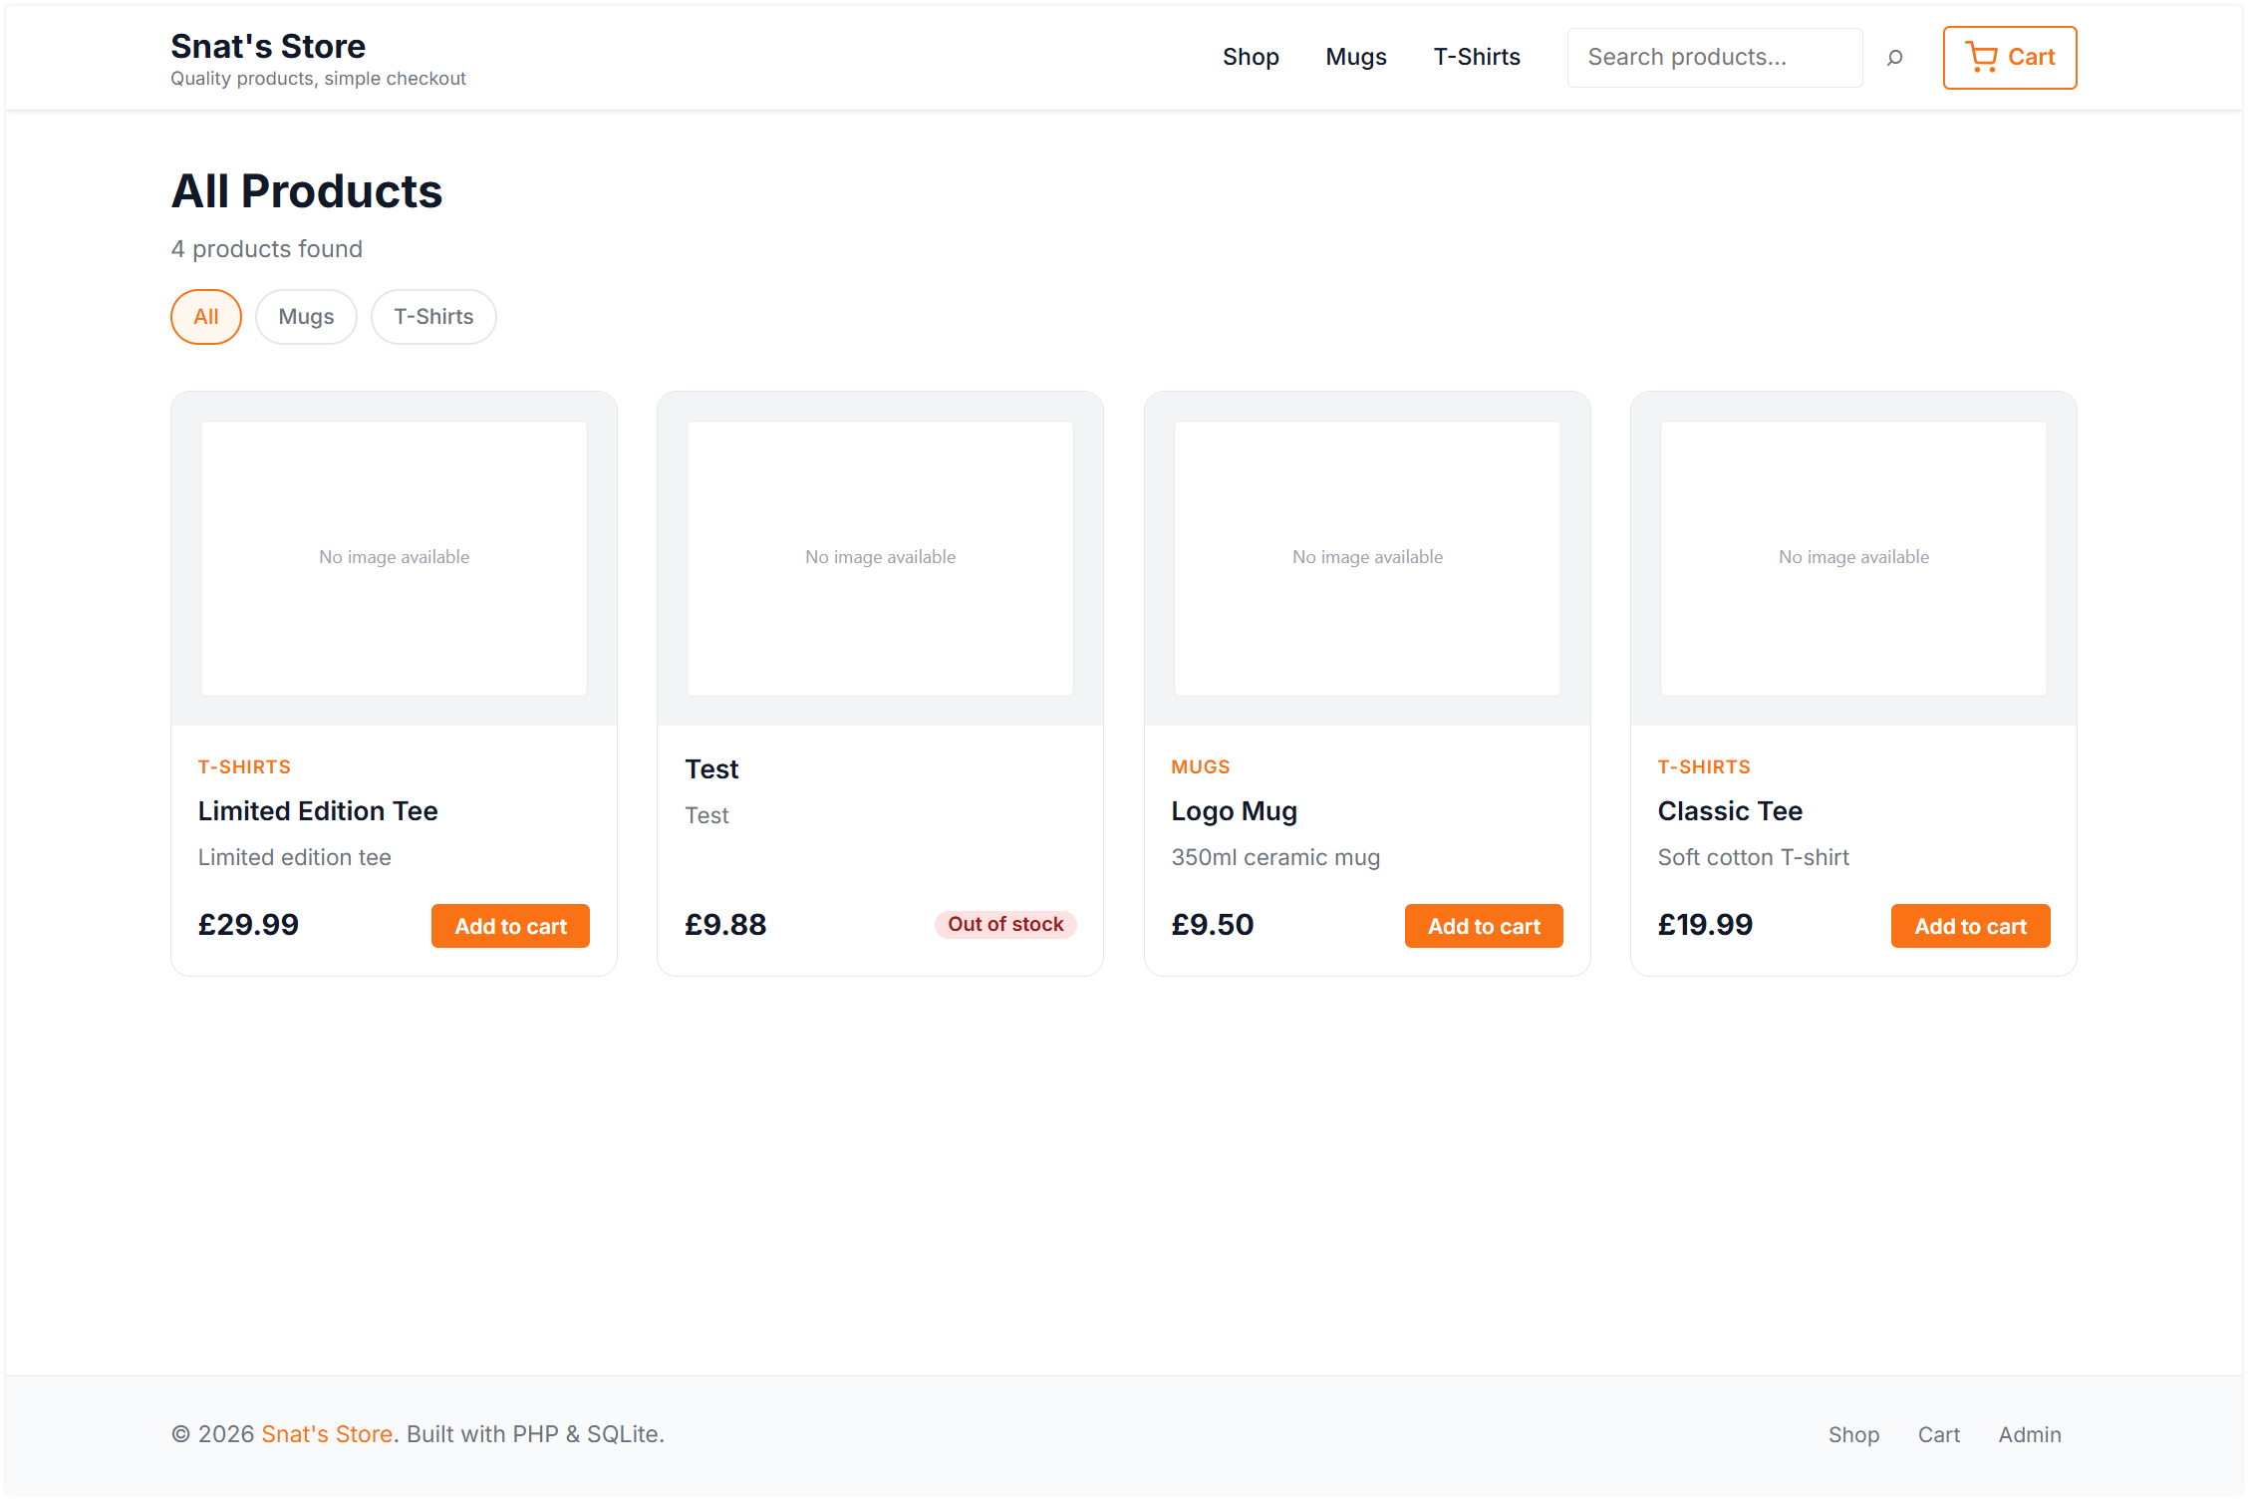
Task: Filter products by T-Shirts pill
Action: tap(432, 316)
